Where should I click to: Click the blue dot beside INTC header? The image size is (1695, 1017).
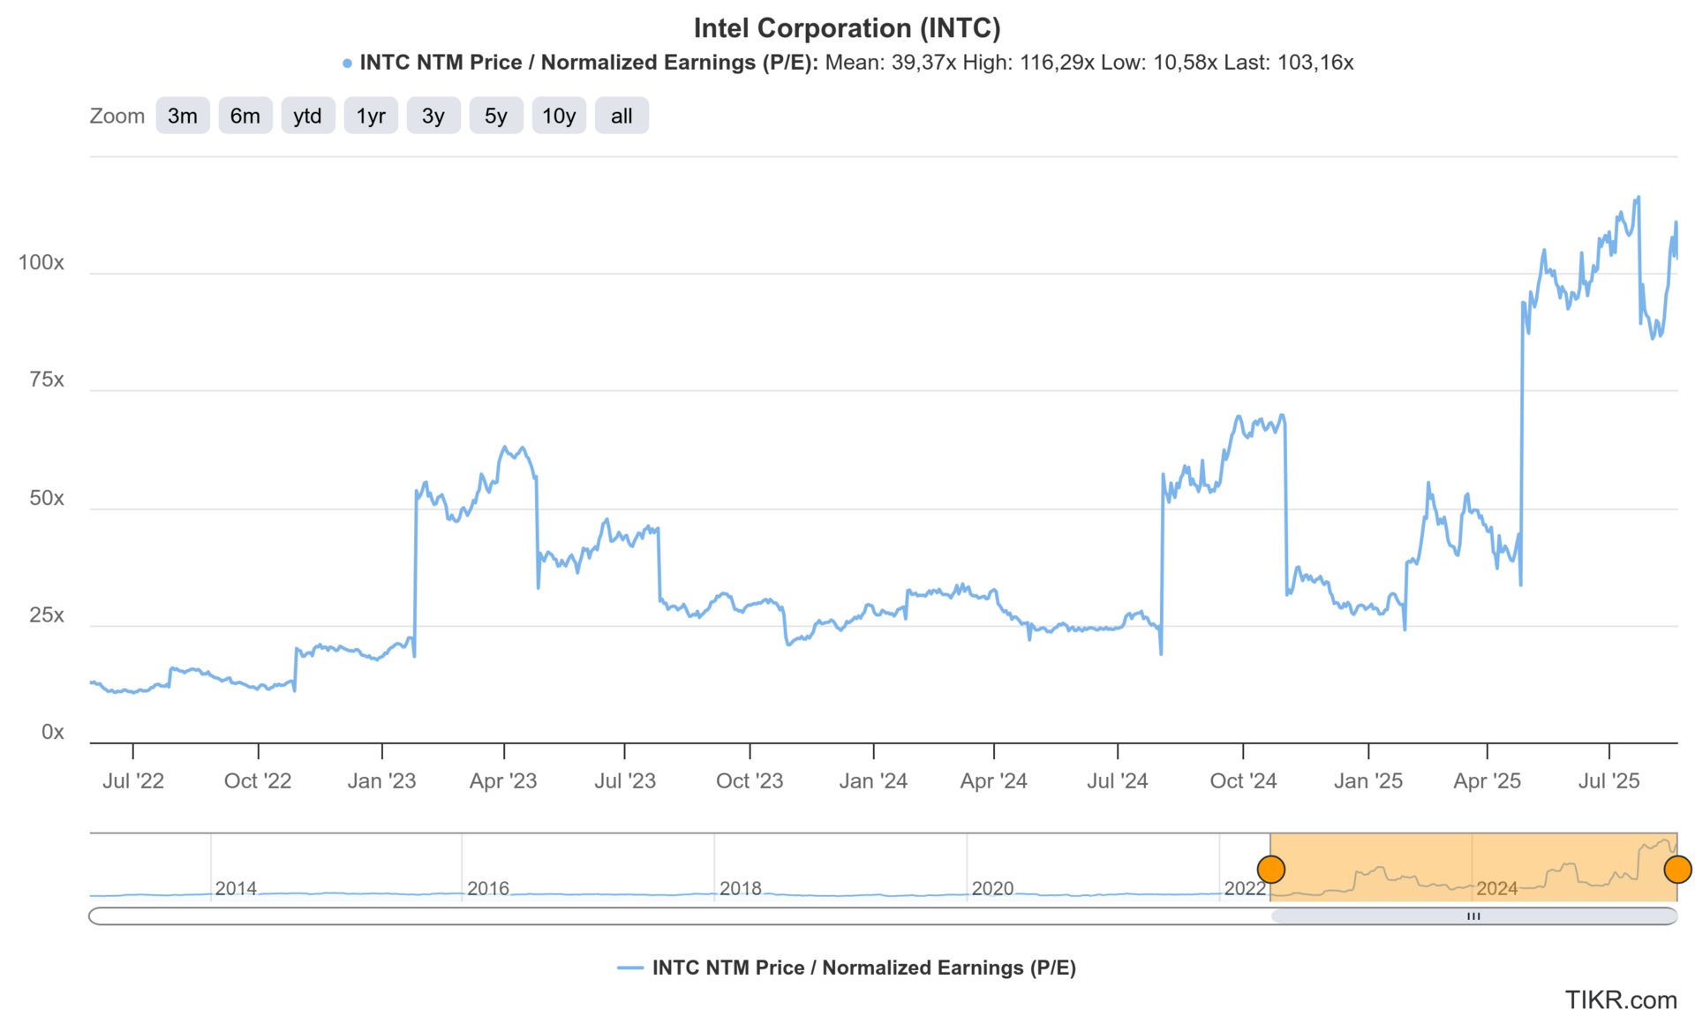(x=347, y=64)
